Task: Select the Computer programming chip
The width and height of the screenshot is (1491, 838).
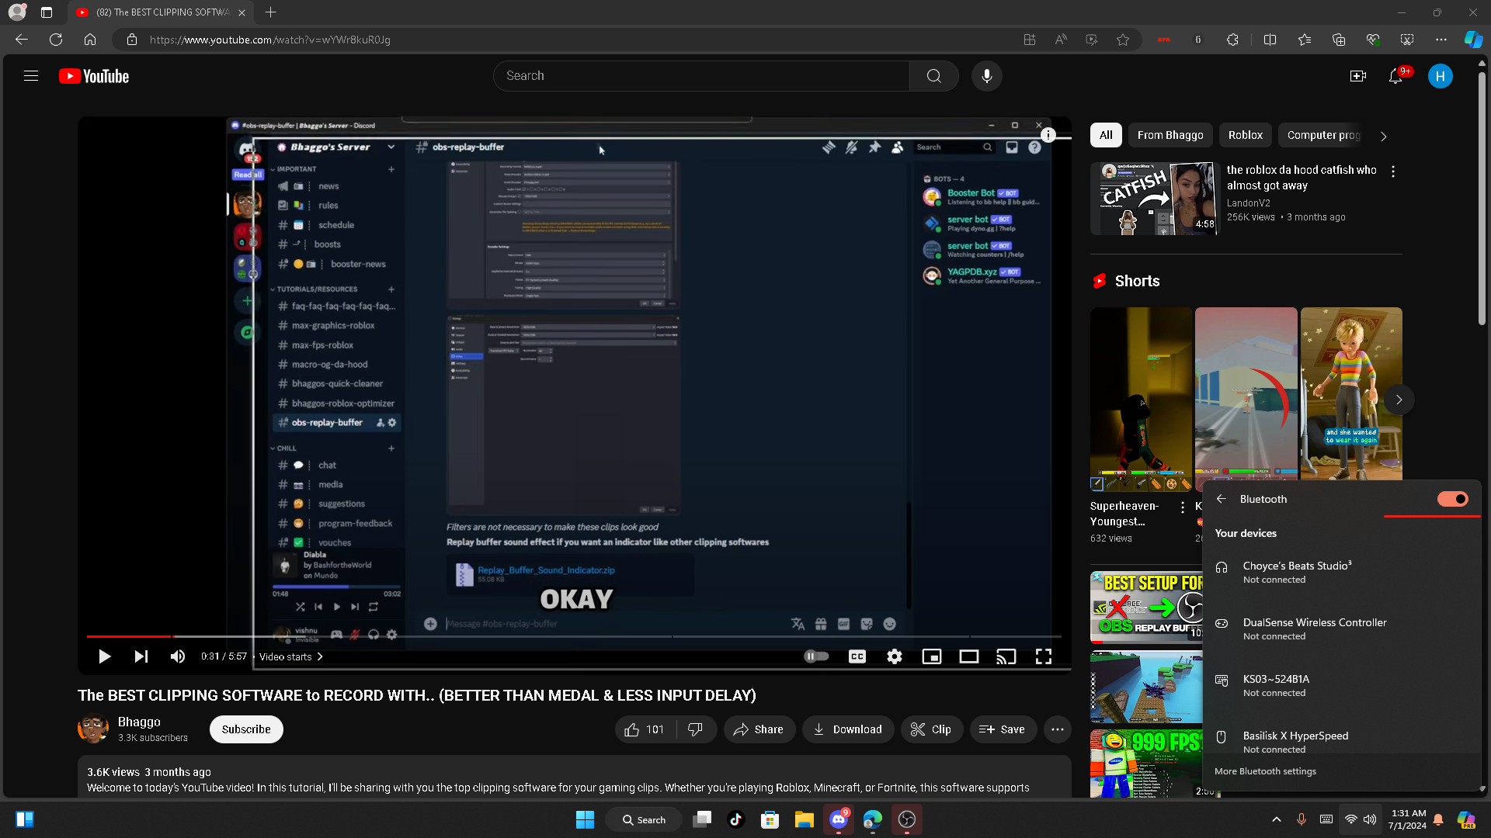Action: click(1324, 135)
